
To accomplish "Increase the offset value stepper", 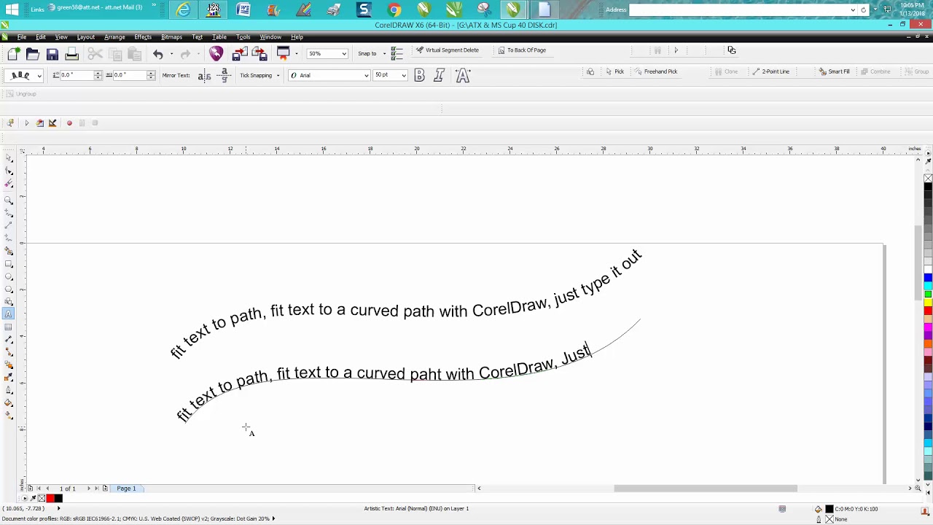I will pyautogui.click(x=151, y=73).
